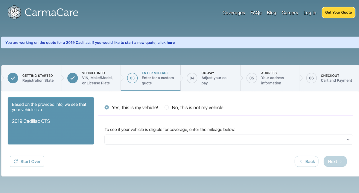Click the refresh icon in Start Over
Viewport: 359px width, 193px height.
click(16, 162)
